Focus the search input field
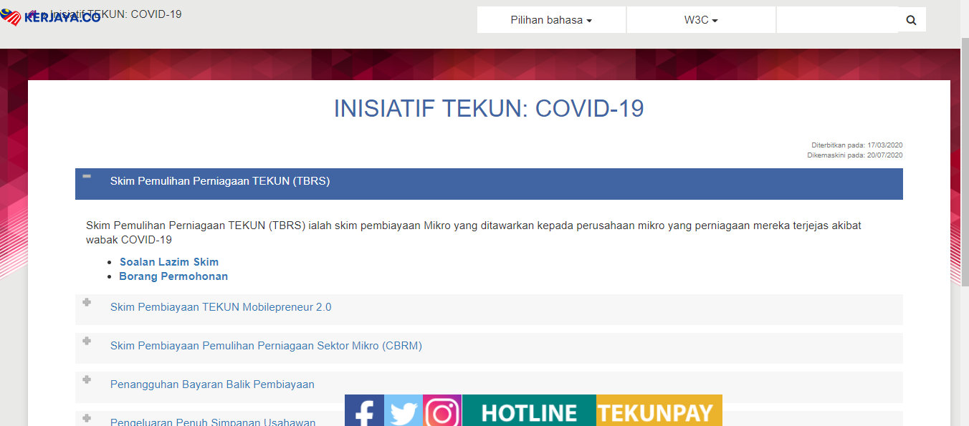Screen dimensions: 969x426 click(x=837, y=20)
